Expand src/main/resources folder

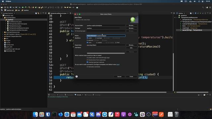(x=3, y=32)
